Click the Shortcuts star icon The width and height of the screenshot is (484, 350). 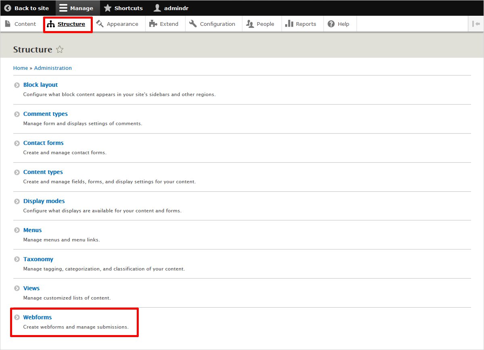coord(108,8)
